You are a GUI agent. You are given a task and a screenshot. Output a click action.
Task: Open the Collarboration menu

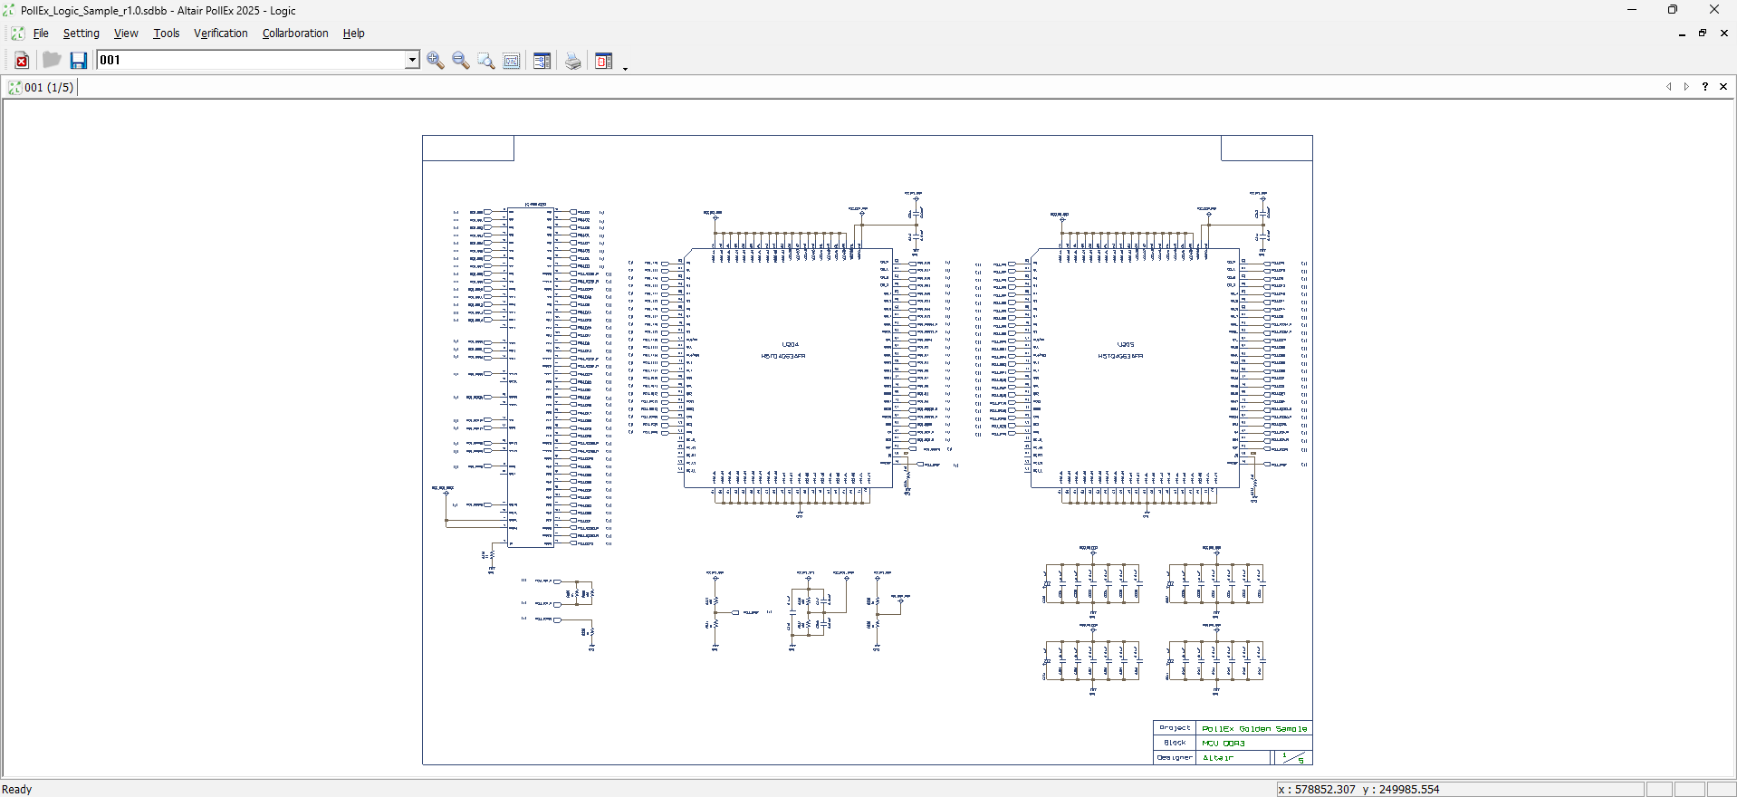click(295, 34)
